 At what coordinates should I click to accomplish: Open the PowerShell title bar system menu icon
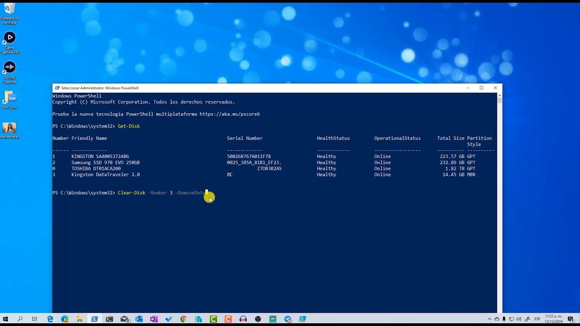tap(57, 88)
